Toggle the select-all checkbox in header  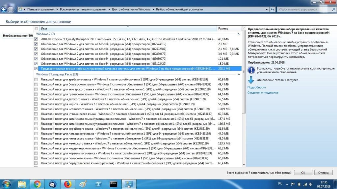(x=36, y=29)
